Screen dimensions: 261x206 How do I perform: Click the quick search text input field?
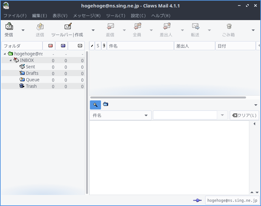(185, 115)
